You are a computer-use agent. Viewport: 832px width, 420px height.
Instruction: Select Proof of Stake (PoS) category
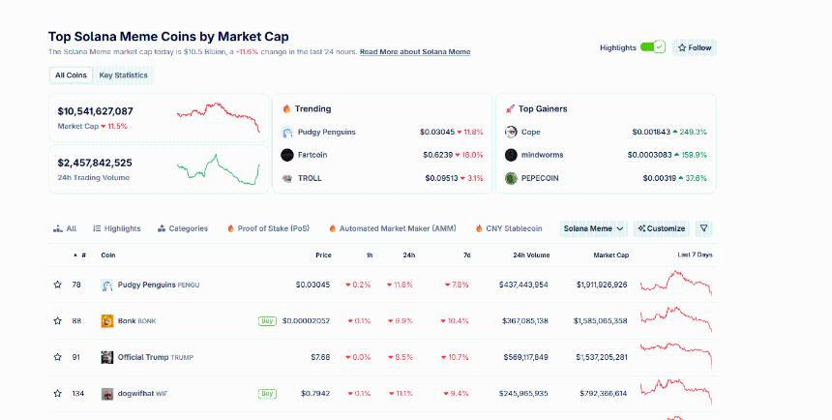point(268,228)
